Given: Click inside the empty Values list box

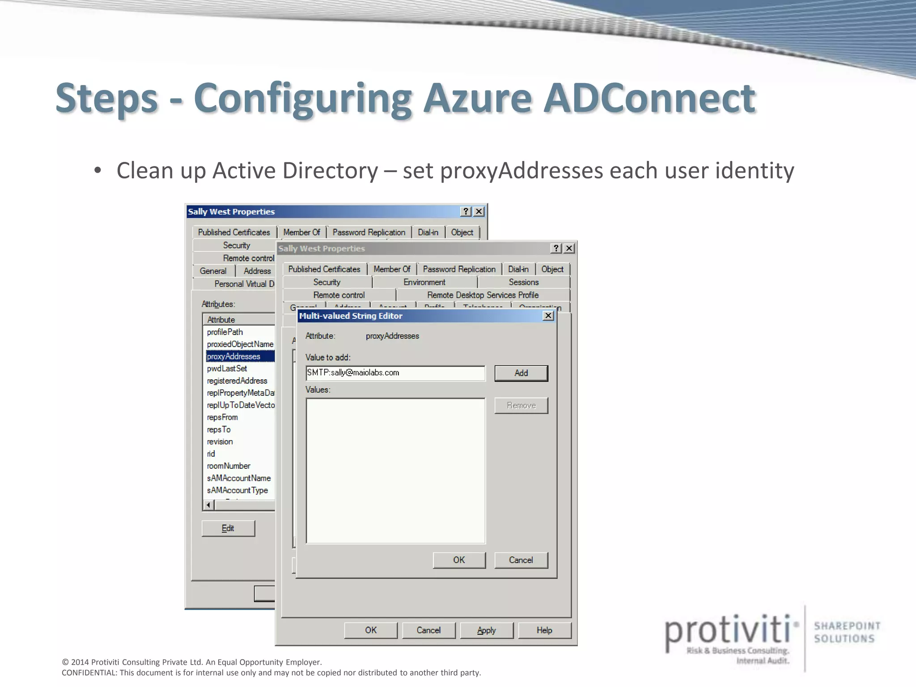Looking at the screenshot, I should [x=395, y=471].
